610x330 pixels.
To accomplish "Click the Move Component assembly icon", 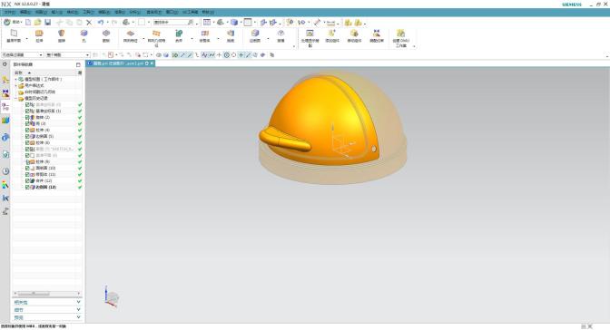I will (x=354, y=34).
